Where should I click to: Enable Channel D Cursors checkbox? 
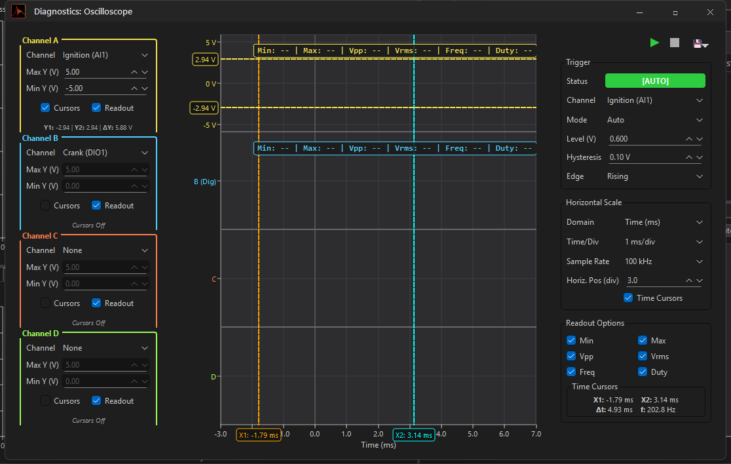click(x=45, y=400)
